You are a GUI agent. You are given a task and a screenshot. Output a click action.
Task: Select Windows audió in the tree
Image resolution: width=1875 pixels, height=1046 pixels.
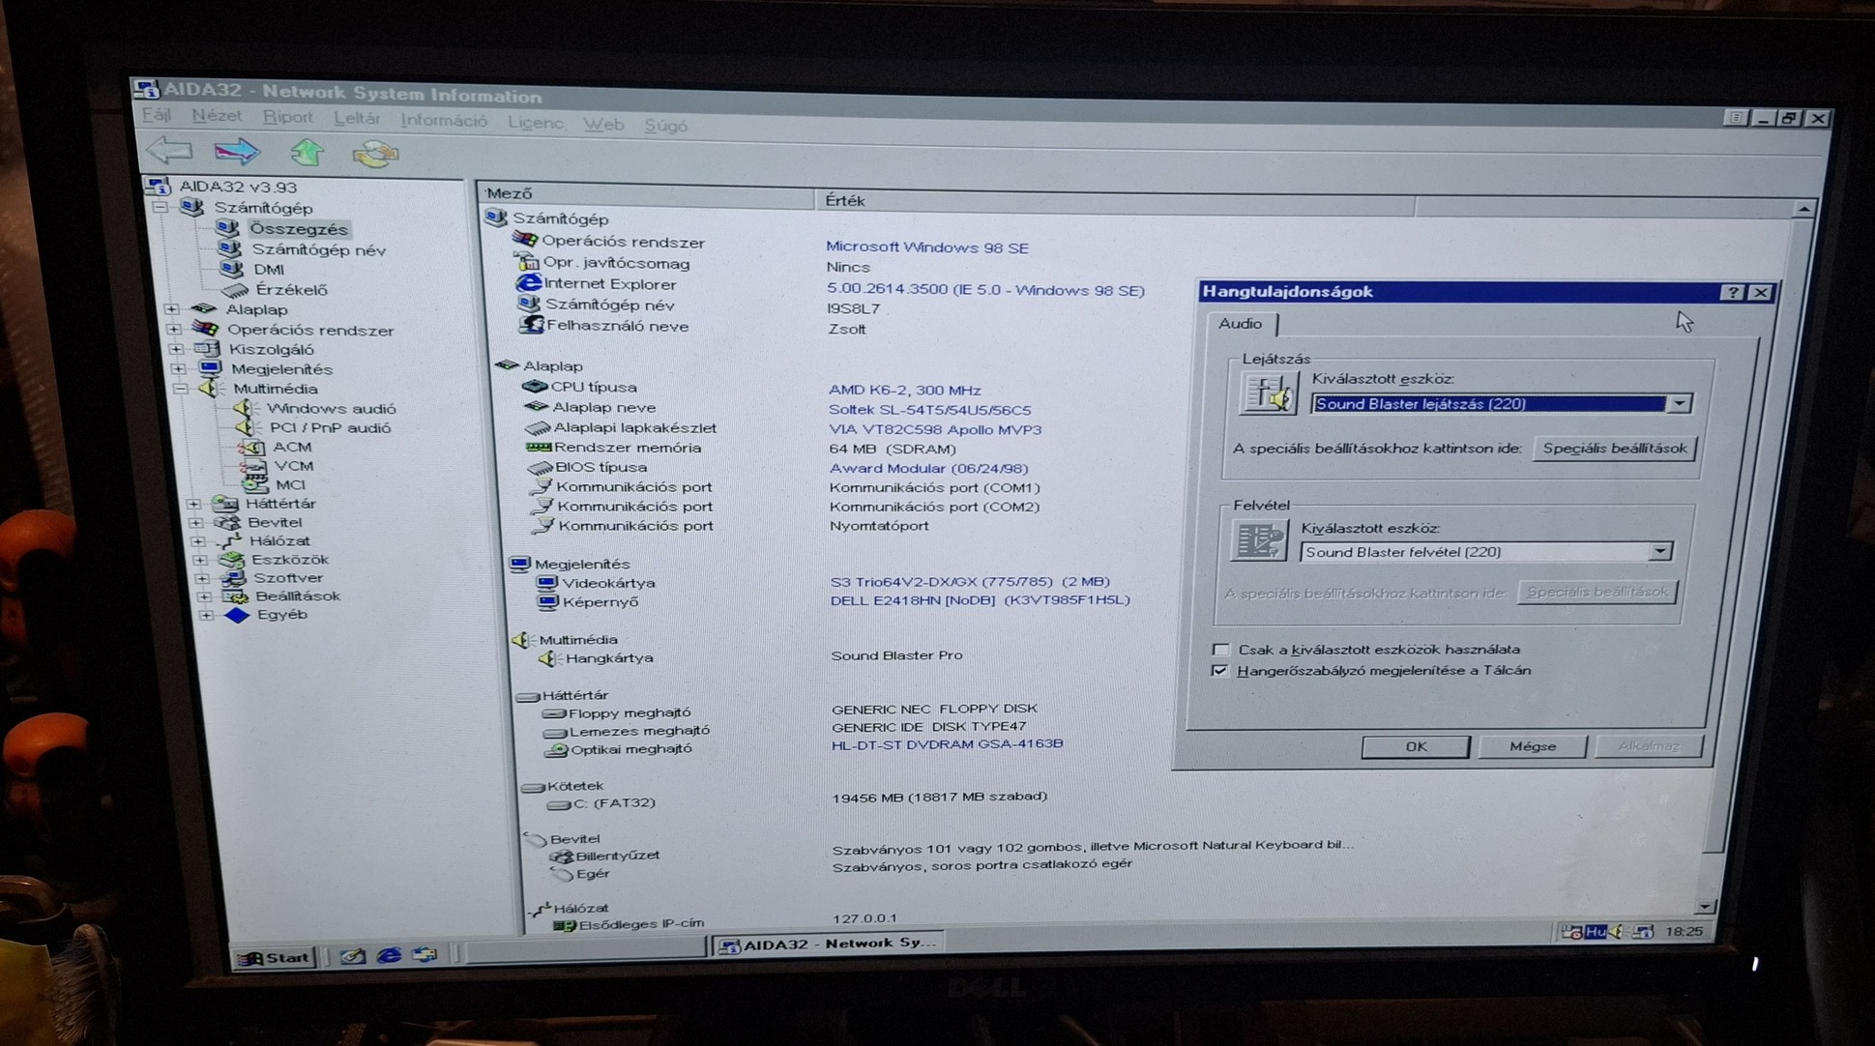(x=331, y=409)
